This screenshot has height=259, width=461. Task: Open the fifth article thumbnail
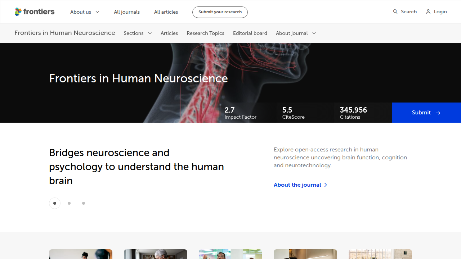pyautogui.click(x=380, y=254)
